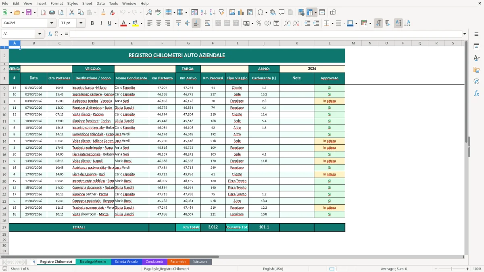Screen dimensions: 484x272
Task: Delete a decimal place
Action: pyautogui.click(x=296, y=23)
